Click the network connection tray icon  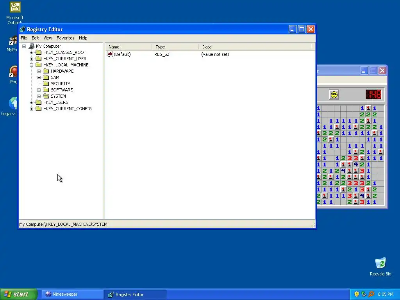(x=364, y=294)
